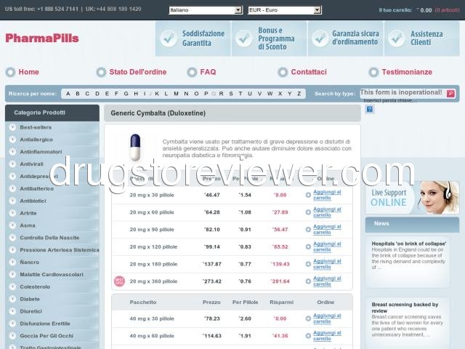Filter products by letter Z
465x349 pixels.
coord(299,94)
